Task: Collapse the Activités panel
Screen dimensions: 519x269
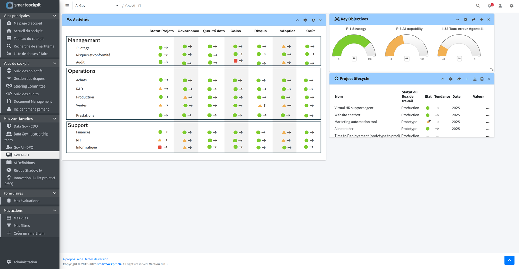Action: (x=297, y=20)
